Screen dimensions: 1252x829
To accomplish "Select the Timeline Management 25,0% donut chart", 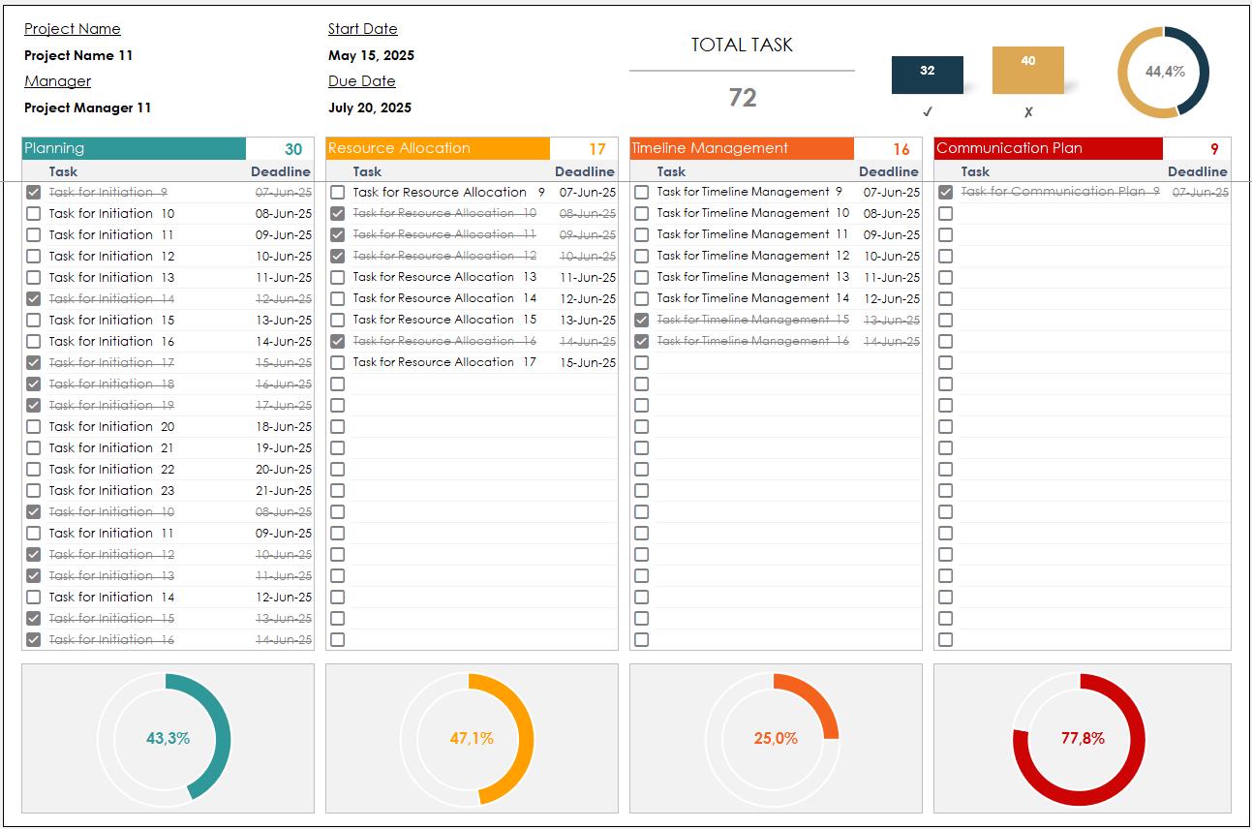I will pyautogui.click(x=773, y=738).
